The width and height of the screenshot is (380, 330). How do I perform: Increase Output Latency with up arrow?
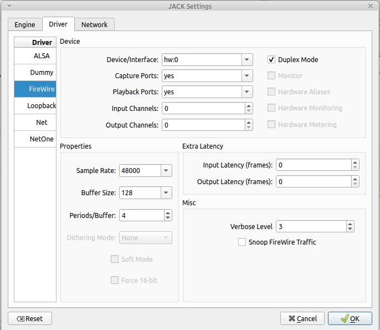pos(355,179)
